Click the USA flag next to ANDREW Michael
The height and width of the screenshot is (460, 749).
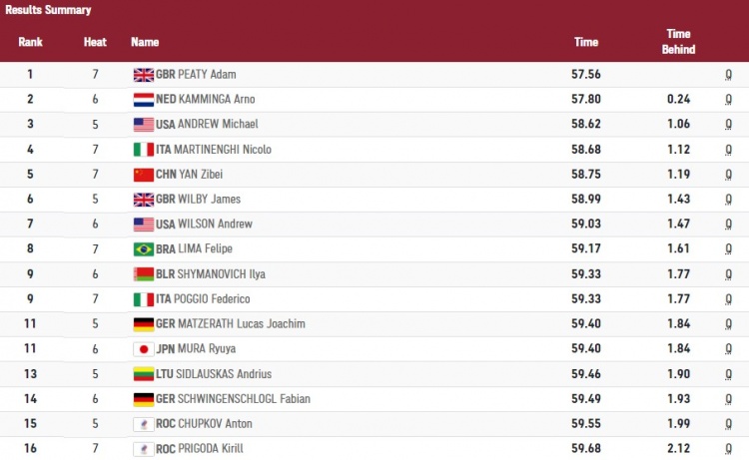coord(143,125)
